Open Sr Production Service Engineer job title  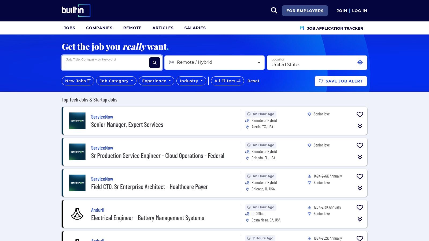click(x=158, y=156)
